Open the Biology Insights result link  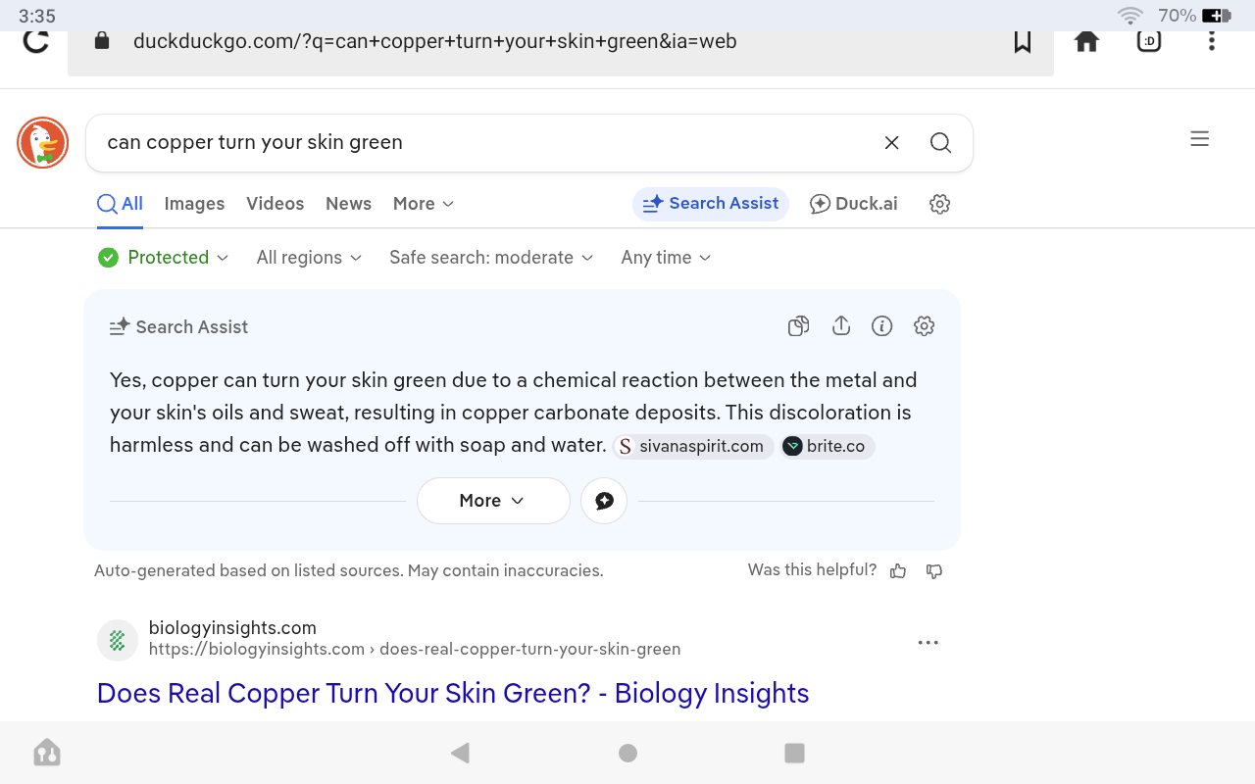click(452, 693)
